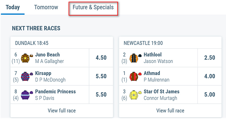This screenshot has height=119, width=226.
Task: Open the Dundalk 18:45 race header
Action: (32, 43)
